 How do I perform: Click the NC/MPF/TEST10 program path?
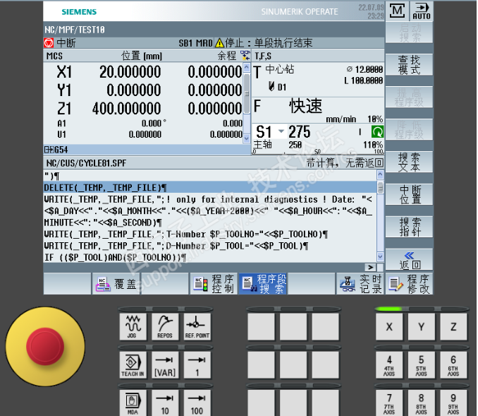click(x=75, y=30)
